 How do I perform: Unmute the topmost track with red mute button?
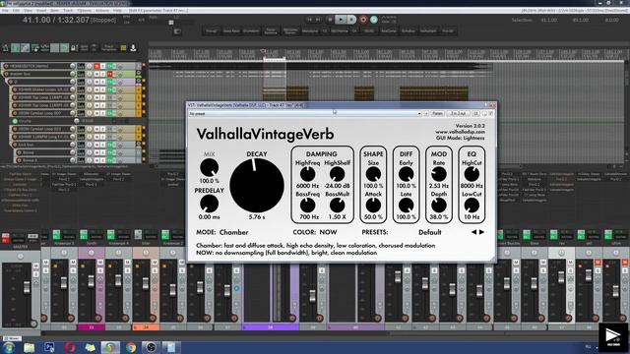tap(96, 66)
